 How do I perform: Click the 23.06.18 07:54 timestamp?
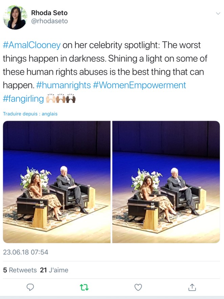(x=25, y=252)
